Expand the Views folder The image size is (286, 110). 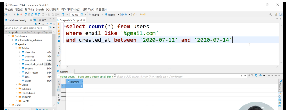tap(16, 85)
